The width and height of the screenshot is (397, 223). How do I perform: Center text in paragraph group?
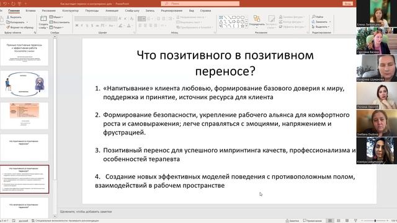(145, 25)
